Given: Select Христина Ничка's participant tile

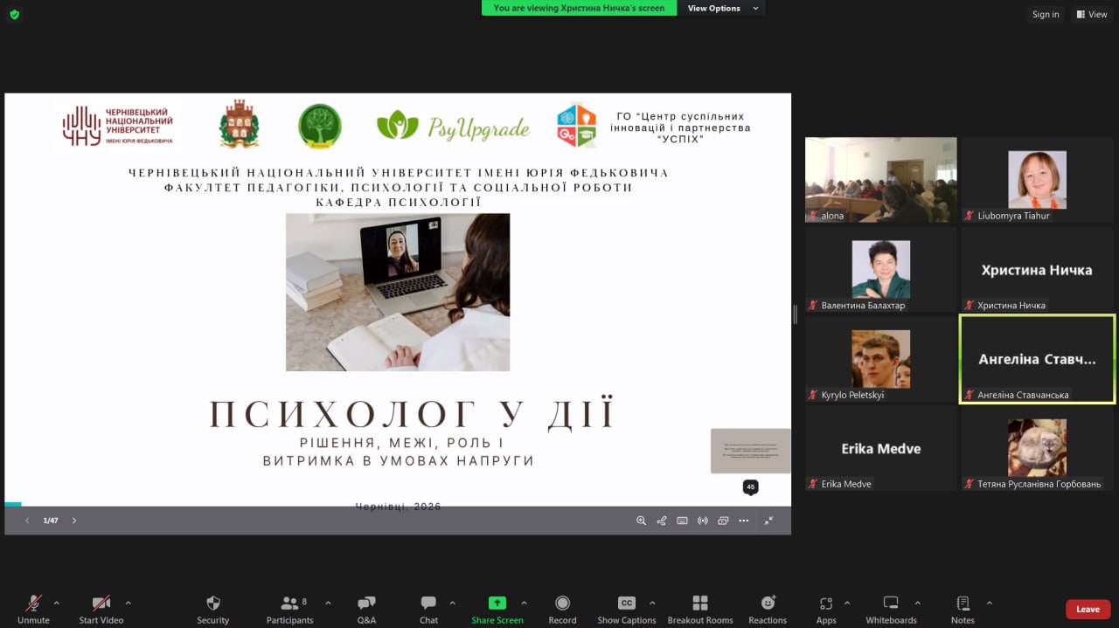Looking at the screenshot, I should click(x=1037, y=269).
